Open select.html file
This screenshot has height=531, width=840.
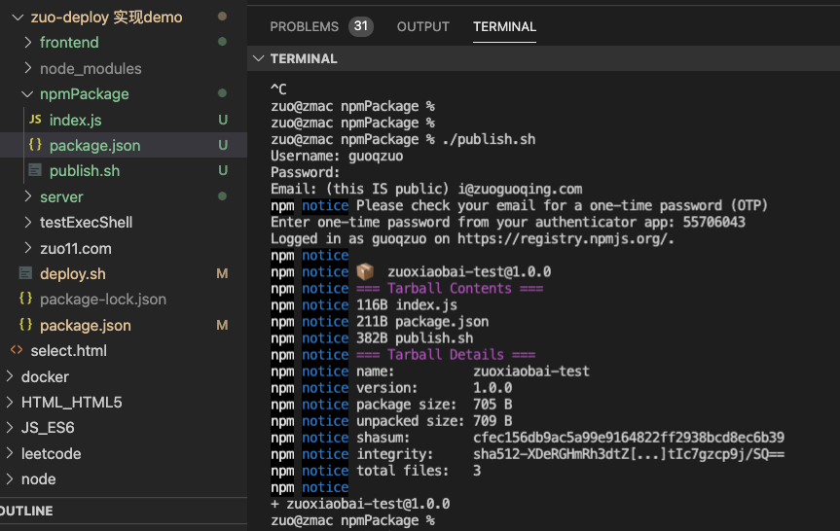[x=68, y=351]
